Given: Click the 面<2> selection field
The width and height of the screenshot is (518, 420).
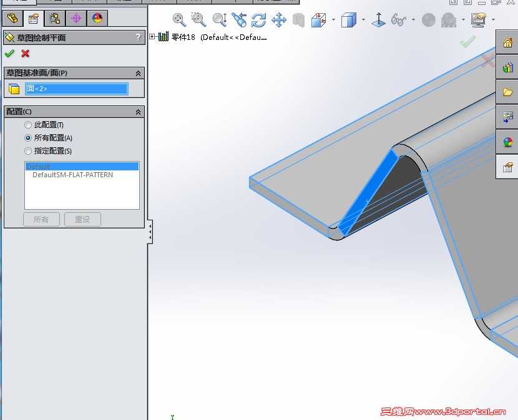Looking at the screenshot, I should click(x=77, y=89).
